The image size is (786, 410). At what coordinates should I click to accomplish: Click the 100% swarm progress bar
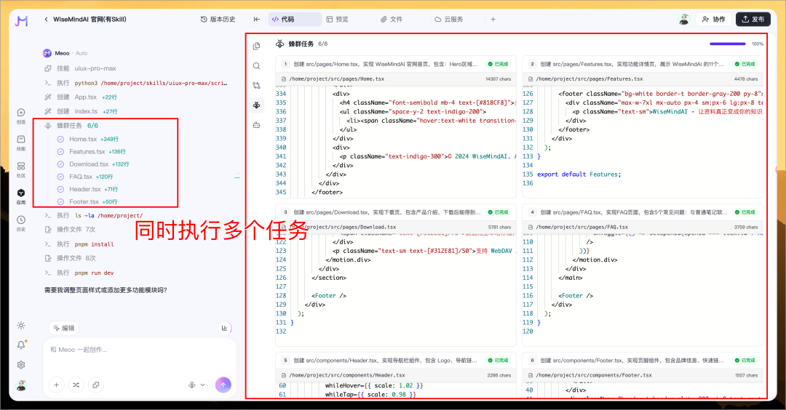tap(727, 44)
